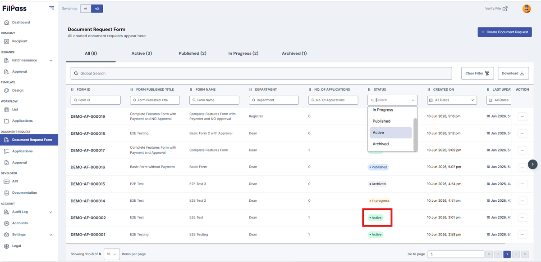541x262 pixels.
Task: Select the Published (2) tab
Action: [x=193, y=53]
